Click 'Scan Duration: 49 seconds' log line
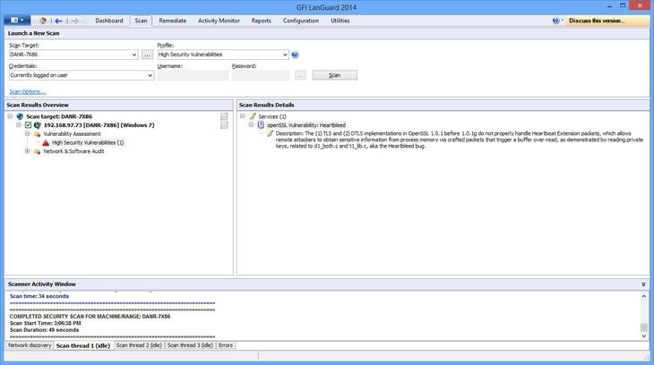Image resolution: width=654 pixels, height=365 pixels. 44,330
